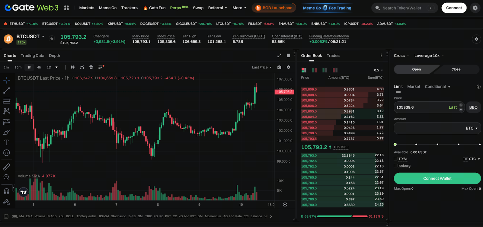Toggle lock all drawing tools

(7, 202)
